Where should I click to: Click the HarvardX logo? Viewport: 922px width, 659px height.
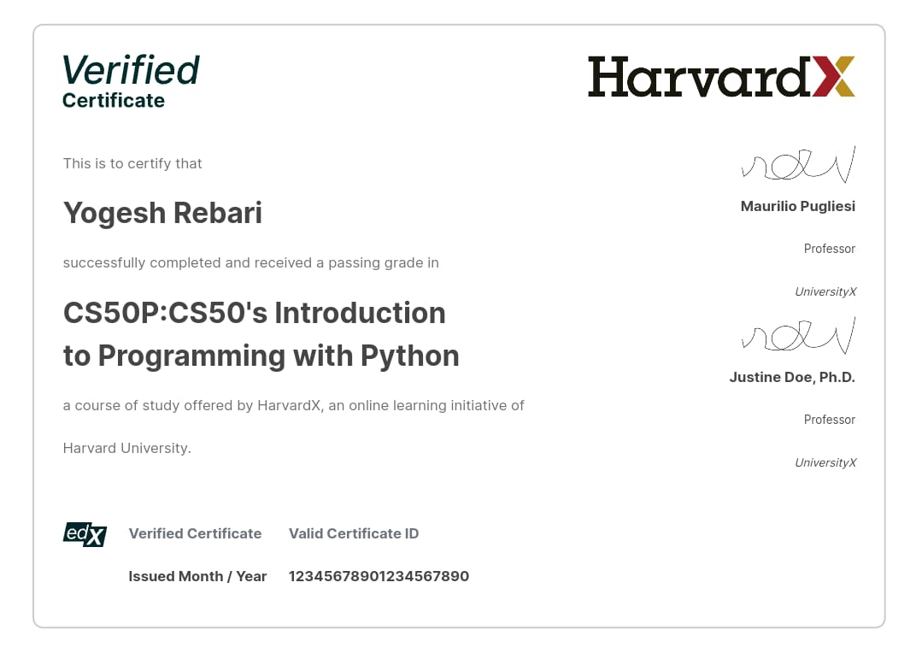(x=721, y=76)
